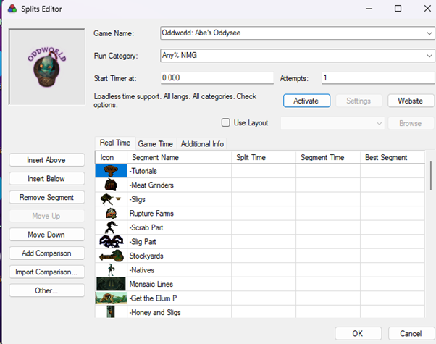
Task: Click the Move Up button
Action: 46,216
